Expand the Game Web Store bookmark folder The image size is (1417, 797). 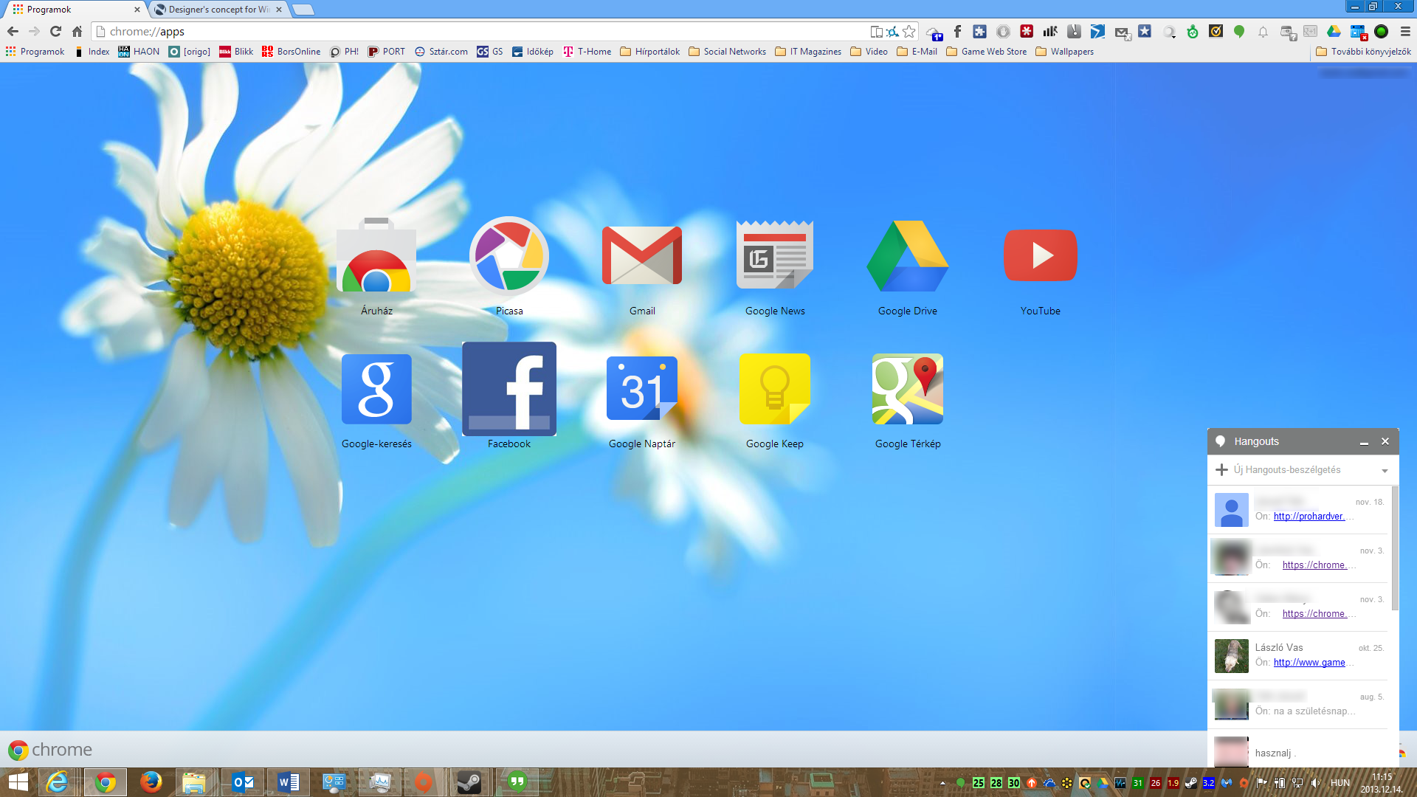click(x=987, y=52)
